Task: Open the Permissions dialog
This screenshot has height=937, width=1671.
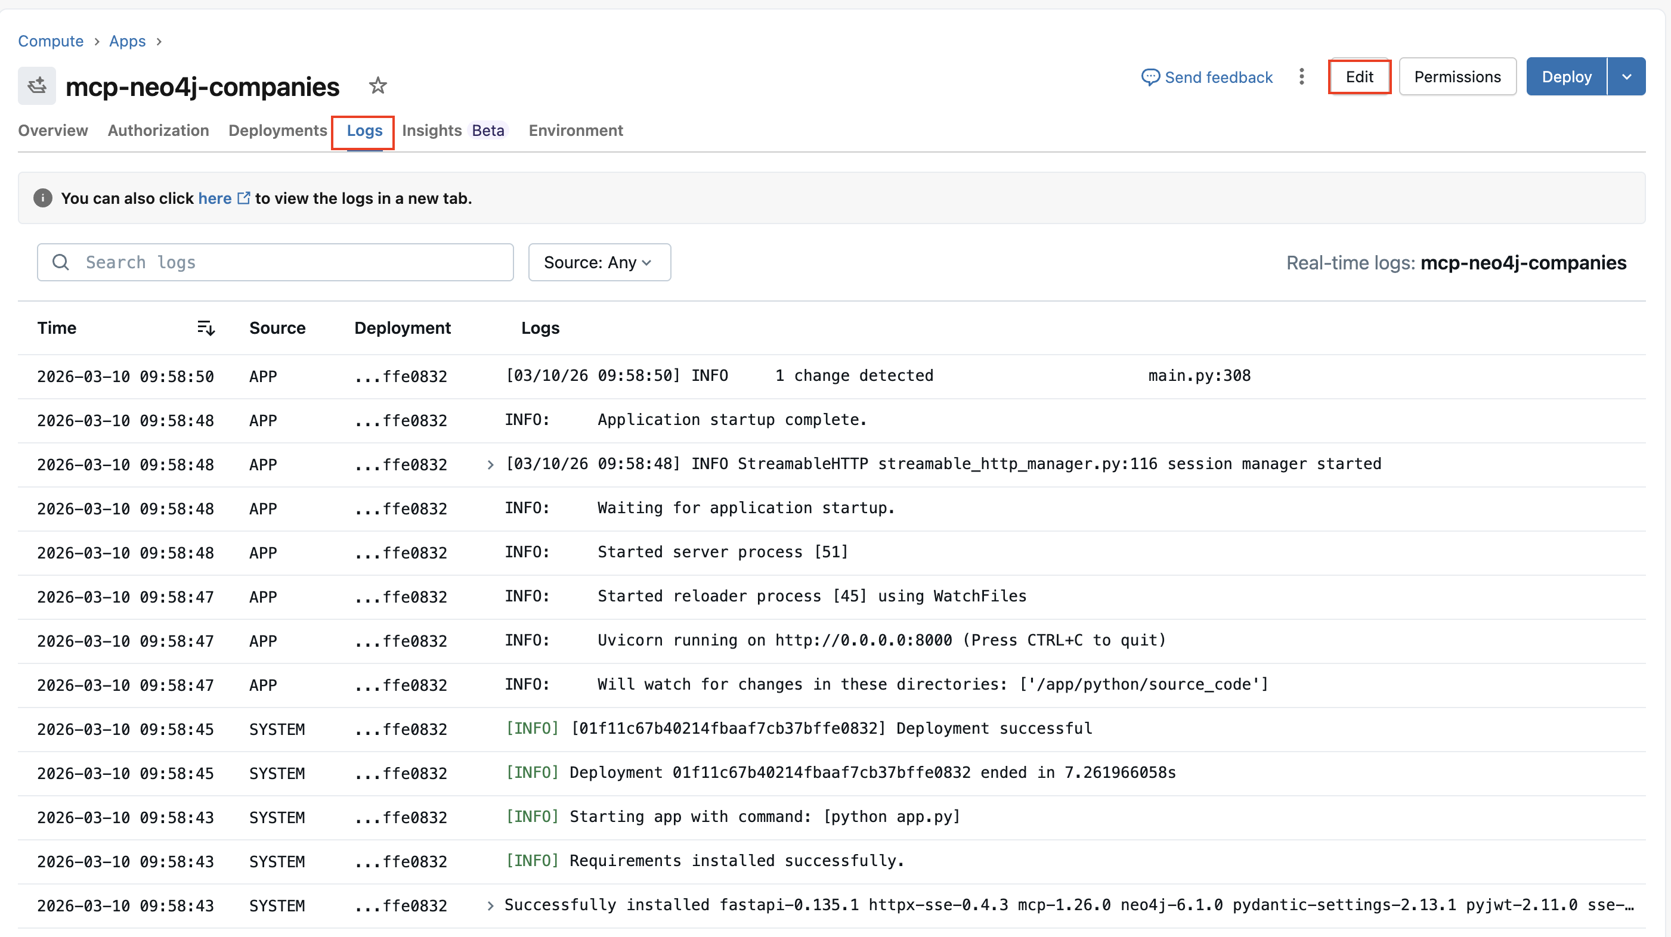Action: [1457, 77]
